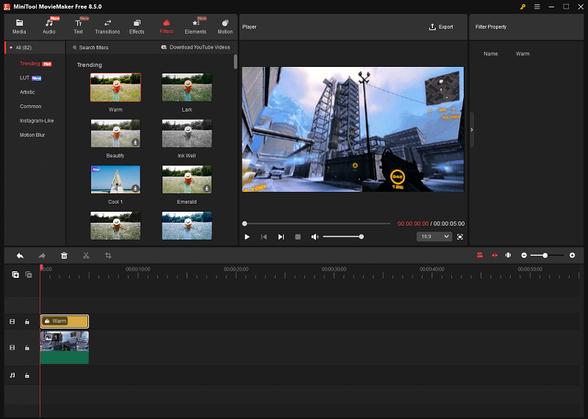
Task: Select the Warm filter clip on timeline
Action: 65,321
